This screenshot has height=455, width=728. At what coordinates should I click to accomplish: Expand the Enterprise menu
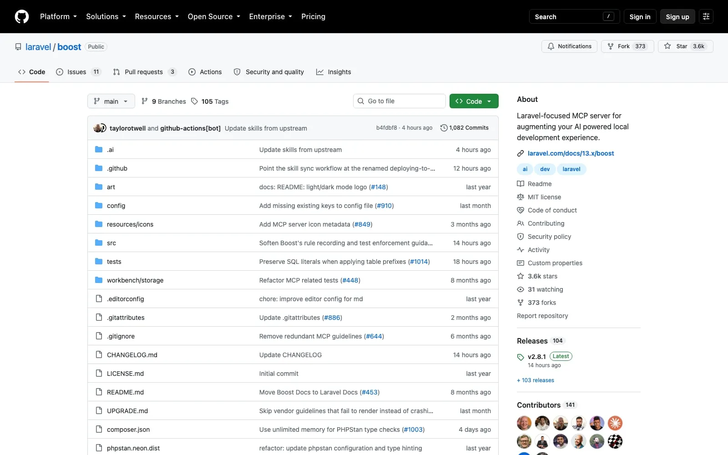[x=271, y=16]
